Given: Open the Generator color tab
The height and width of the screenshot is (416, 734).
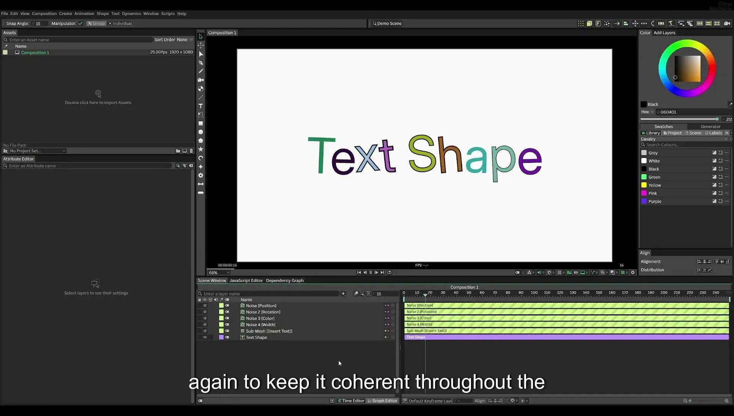Looking at the screenshot, I should tap(710, 127).
